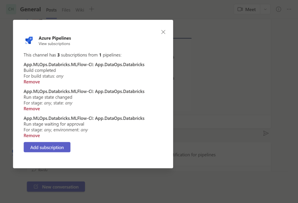
Task: Remove the Run stage waiting for approval subscription
Action: pyautogui.click(x=32, y=136)
